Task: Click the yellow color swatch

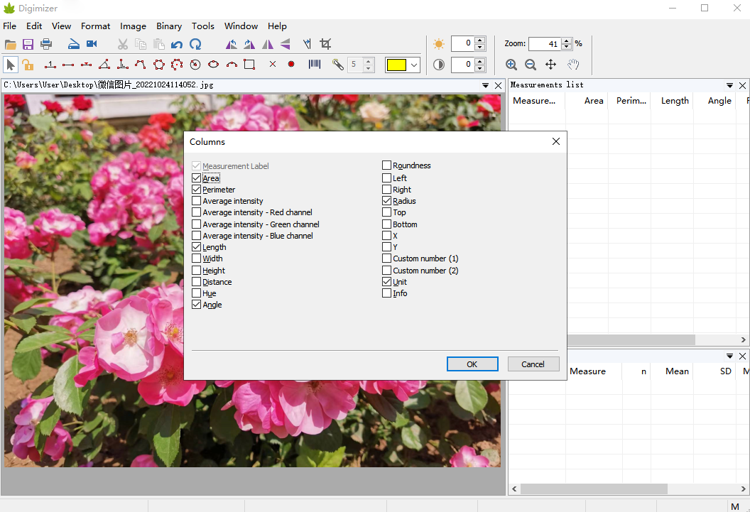Action: coord(396,65)
